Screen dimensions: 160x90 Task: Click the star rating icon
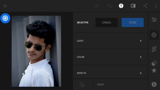154,70
